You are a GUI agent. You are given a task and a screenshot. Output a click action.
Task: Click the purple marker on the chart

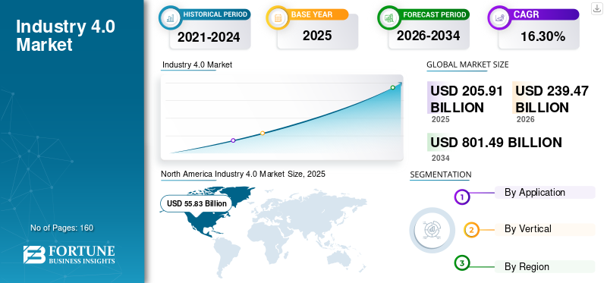click(233, 140)
